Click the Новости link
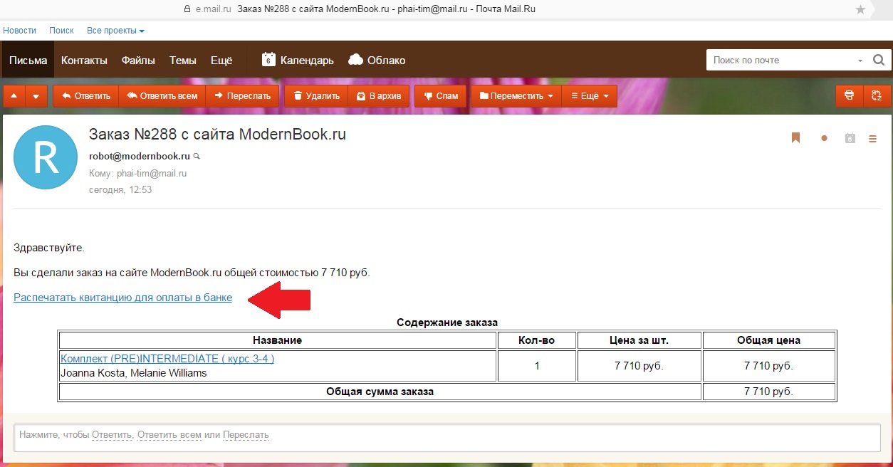Screen dimensions: 893x467 click(20, 31)
